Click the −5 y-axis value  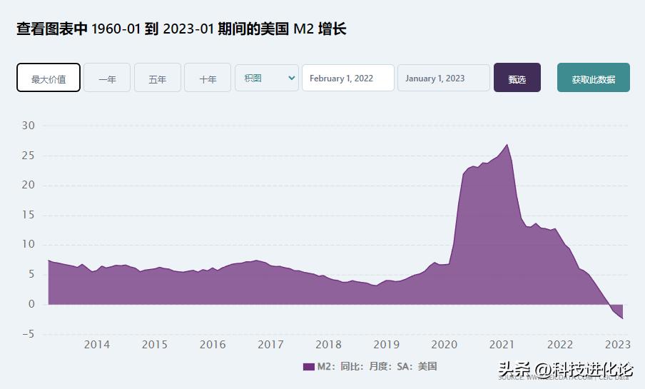tap(29, 334)
